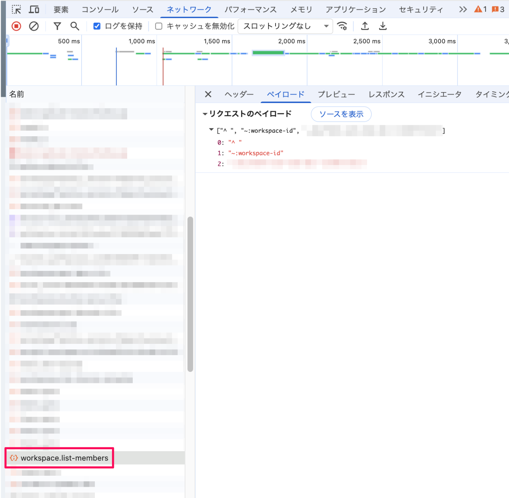Open the network search magnifier
509x498 pixels.
[75, 26]
